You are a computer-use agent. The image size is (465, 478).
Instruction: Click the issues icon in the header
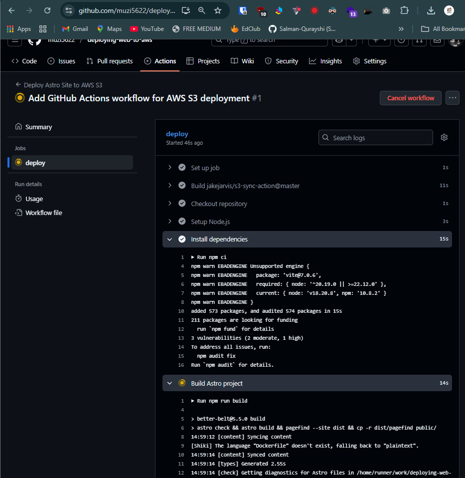point(401,41)
